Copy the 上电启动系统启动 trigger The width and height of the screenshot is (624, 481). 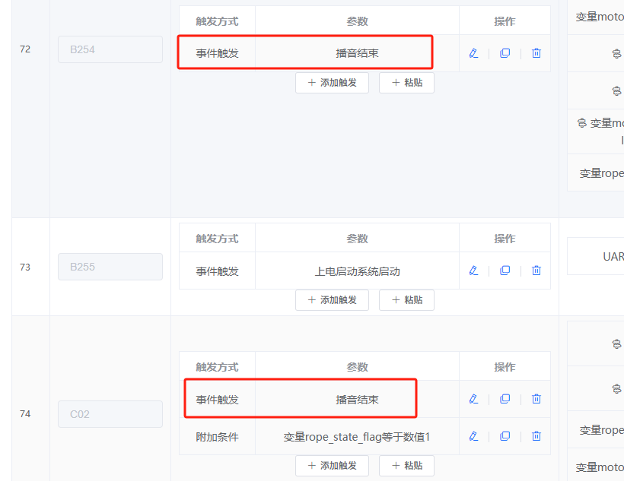pos(505,270)
